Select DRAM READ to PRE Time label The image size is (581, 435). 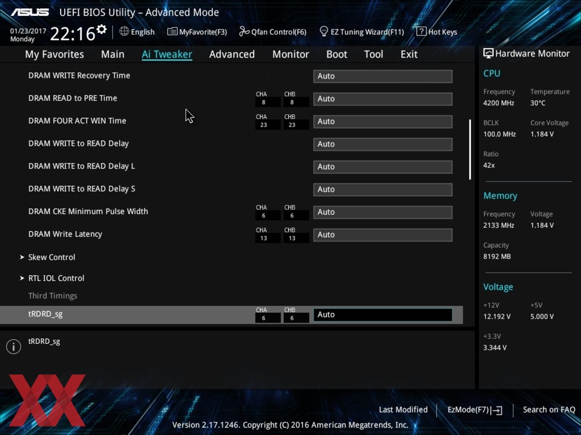[x=73, y=98]
